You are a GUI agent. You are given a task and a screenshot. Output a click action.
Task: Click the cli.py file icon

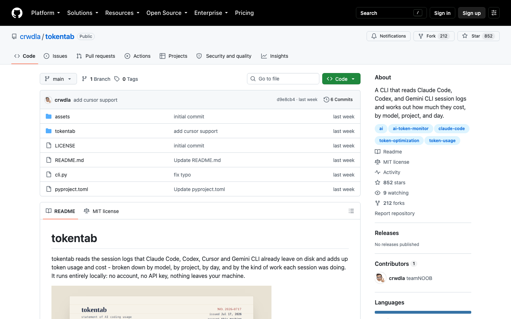[x=49, y=175]
